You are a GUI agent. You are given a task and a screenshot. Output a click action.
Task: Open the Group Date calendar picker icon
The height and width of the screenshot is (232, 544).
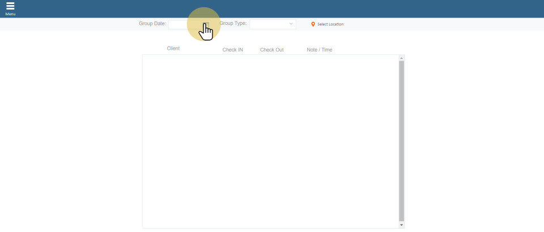pyautogui.click(x=206, y=24)
